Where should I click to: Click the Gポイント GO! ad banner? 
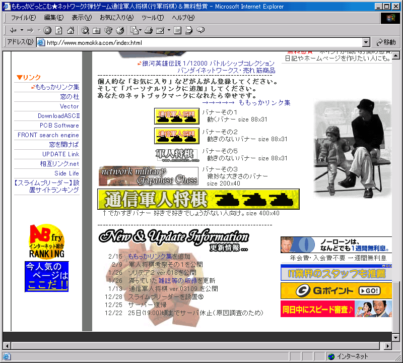pyautogui.click(x=336, y=291)
